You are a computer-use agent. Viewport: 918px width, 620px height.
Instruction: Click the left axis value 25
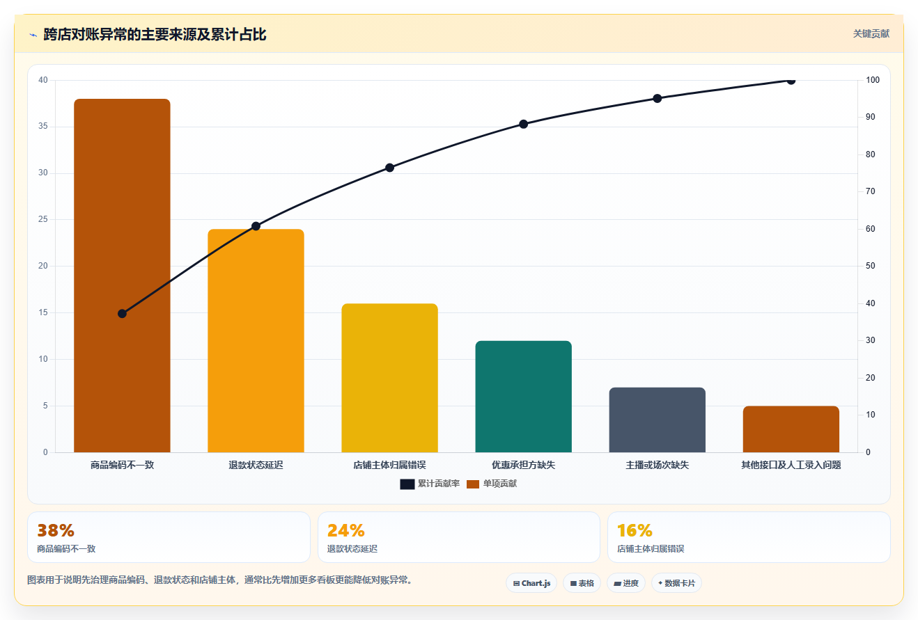43,220
